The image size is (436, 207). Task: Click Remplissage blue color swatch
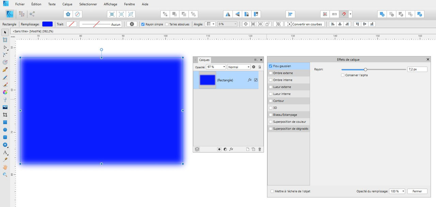47,24
